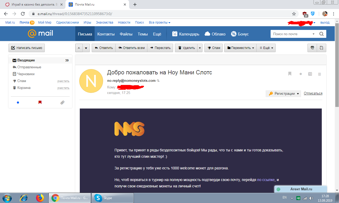Click the Написать письмо button

(27, 48)
